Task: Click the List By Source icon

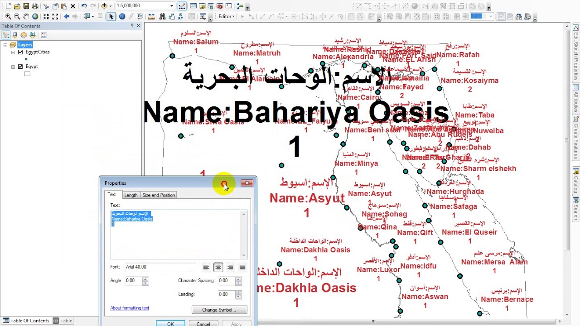Action: tap(15, 35)
